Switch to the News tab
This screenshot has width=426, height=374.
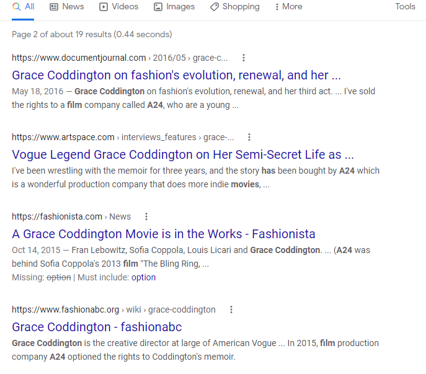pyautogui.click(x=67, y=7)
